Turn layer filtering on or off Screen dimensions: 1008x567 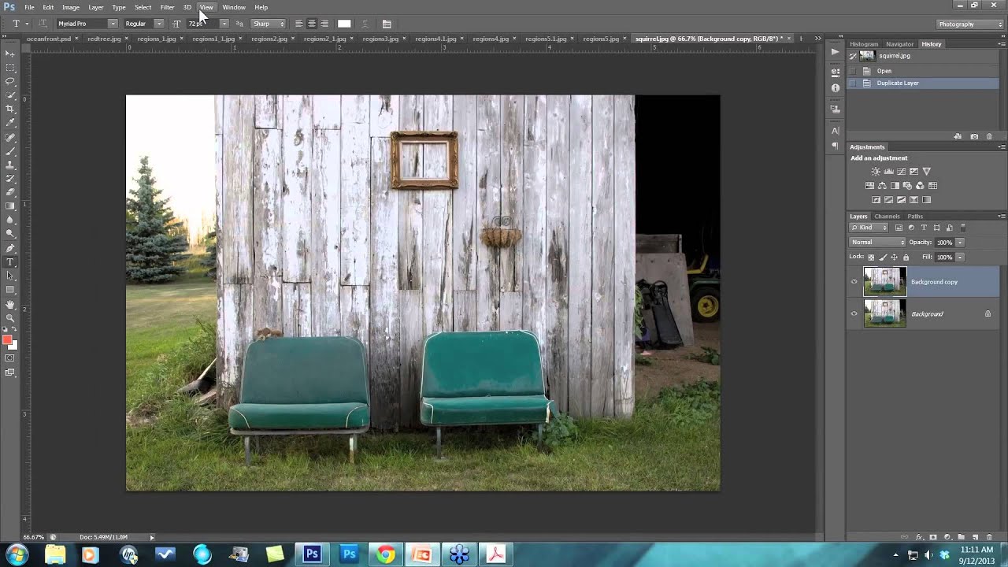962,228
